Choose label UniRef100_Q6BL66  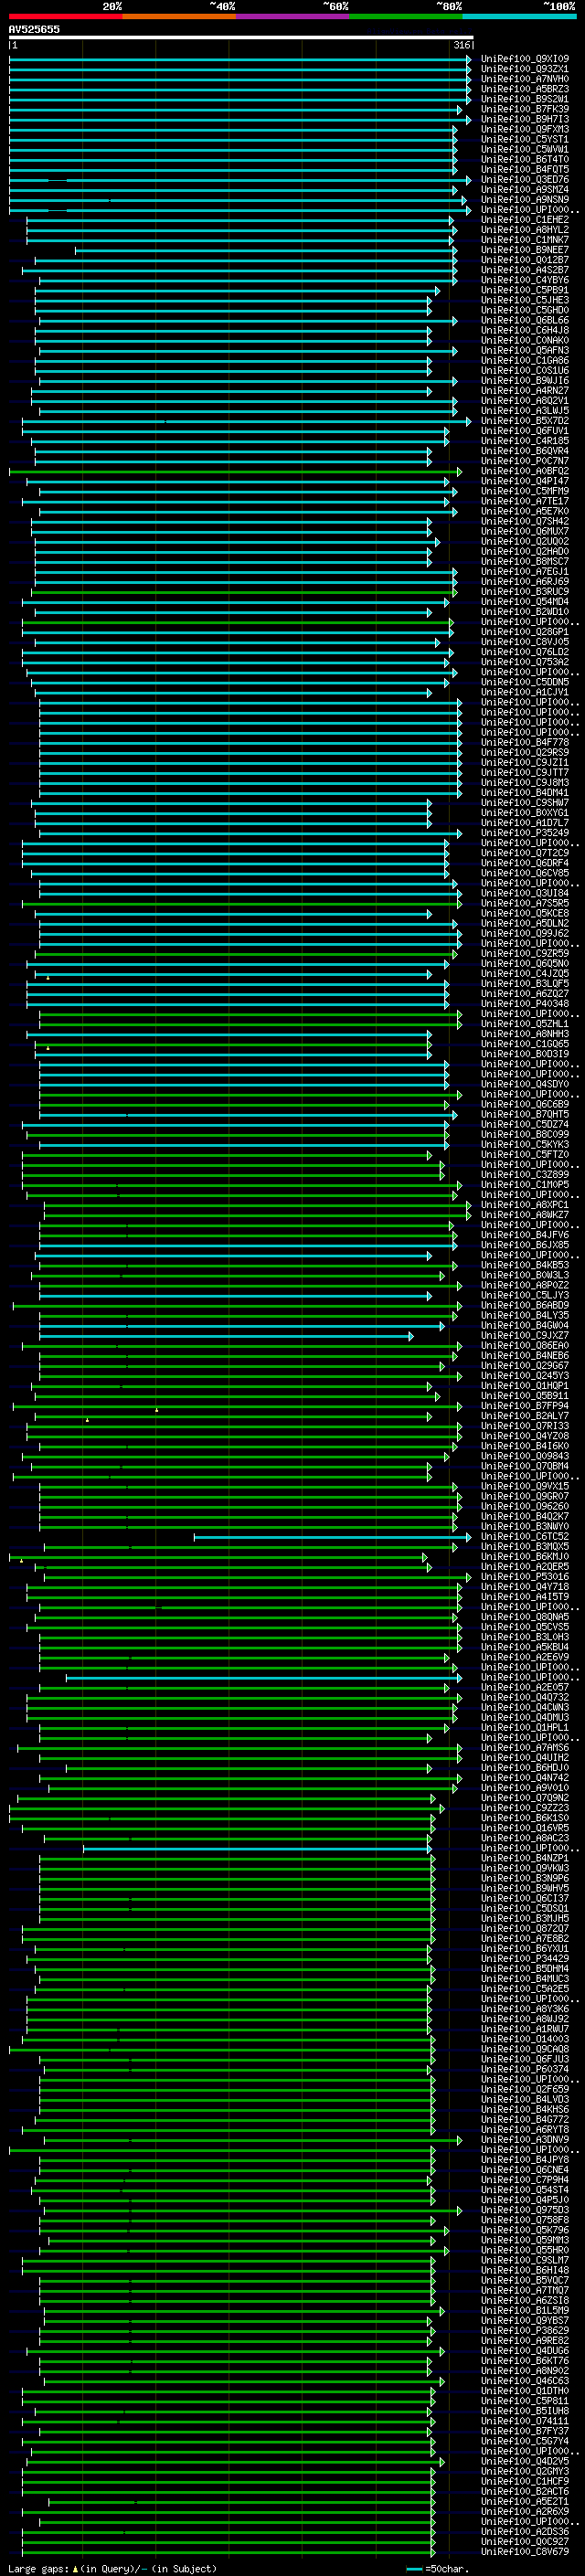point(525,320)
